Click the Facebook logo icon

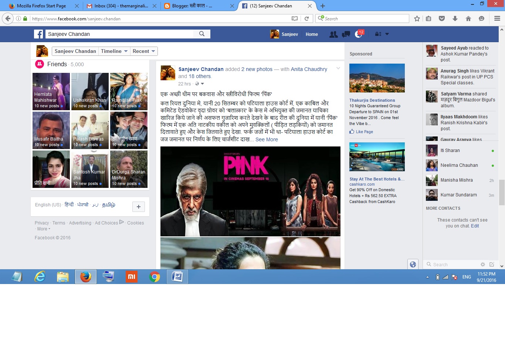point(38,34)
